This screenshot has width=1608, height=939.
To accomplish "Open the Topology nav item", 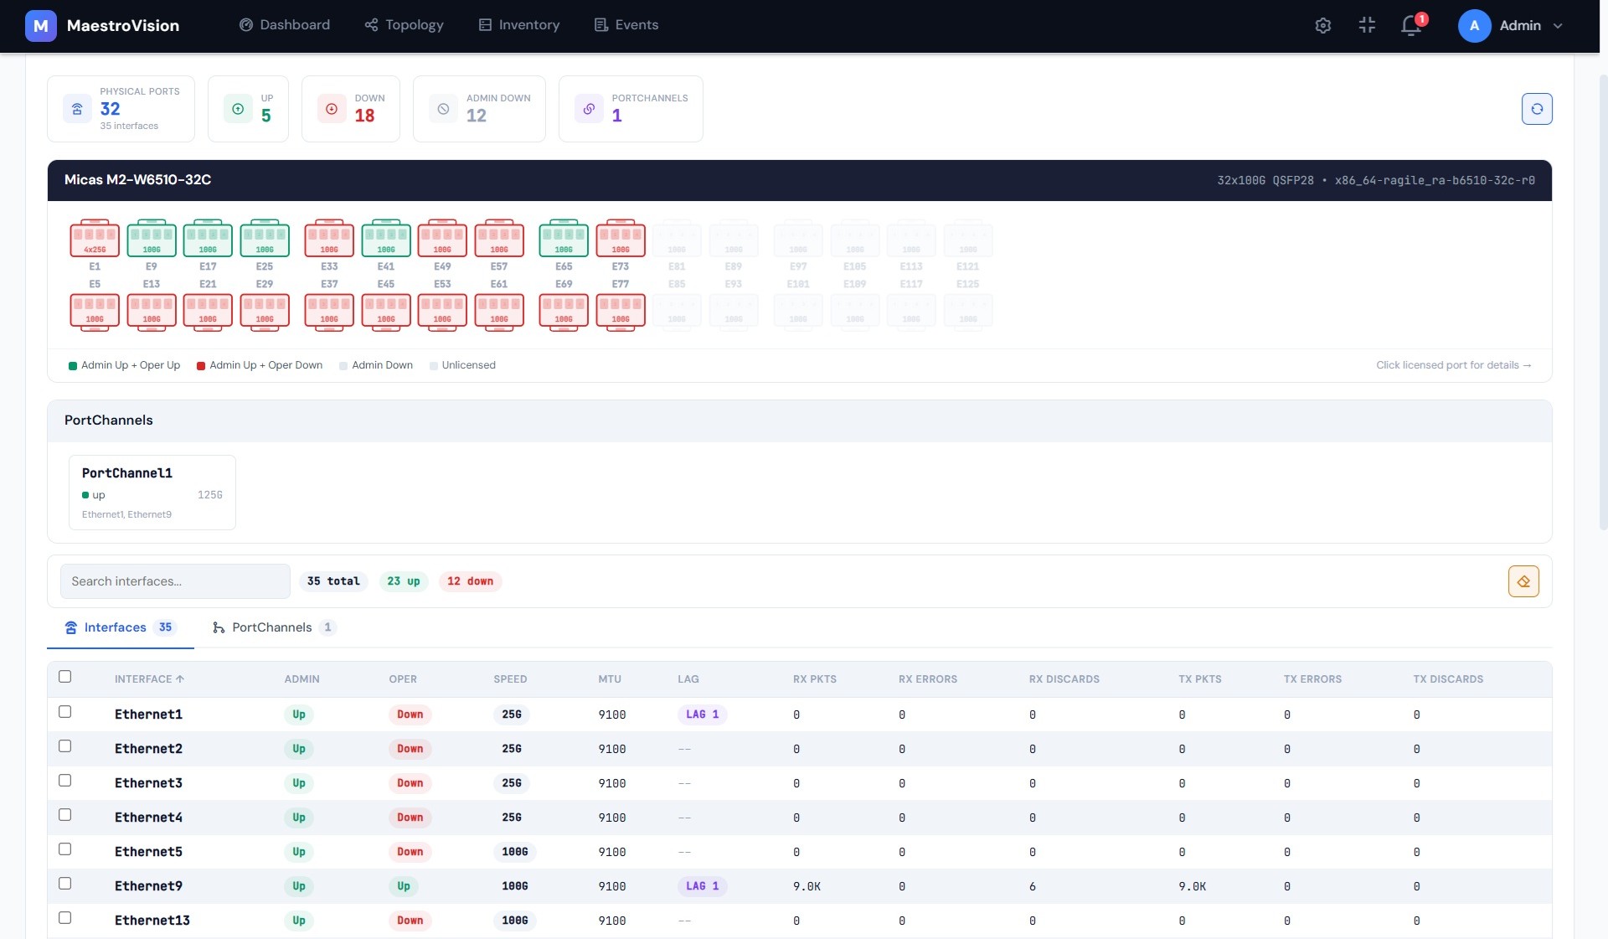I will 405,25.
